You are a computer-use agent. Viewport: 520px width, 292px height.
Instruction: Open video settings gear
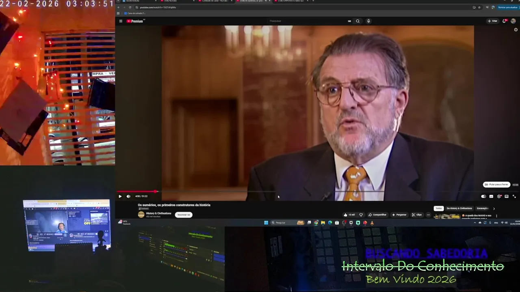(499, 196)
